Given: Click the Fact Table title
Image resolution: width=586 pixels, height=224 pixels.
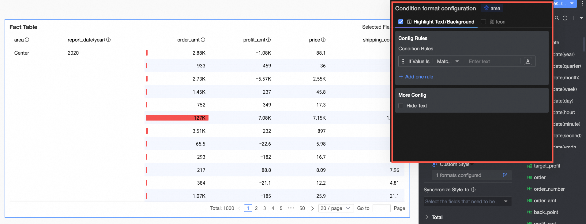Looking at the screenshot, I should (23, 27).
